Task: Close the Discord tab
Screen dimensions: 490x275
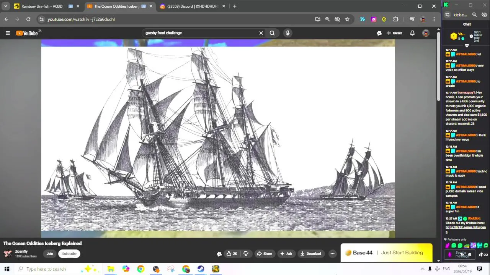Action: [x=224, y=6]
